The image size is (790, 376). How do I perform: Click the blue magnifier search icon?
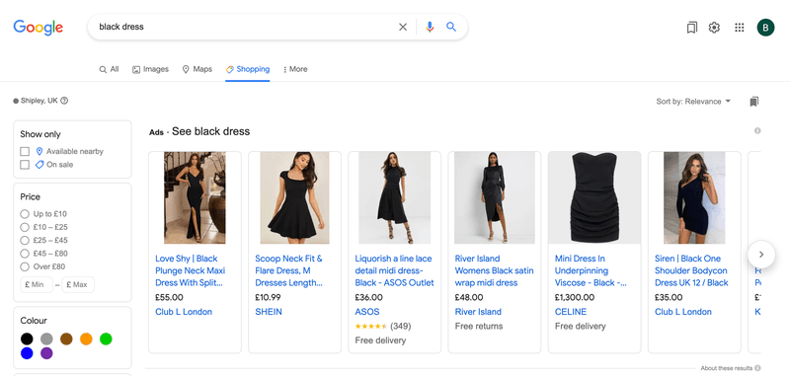coord(451,27)
